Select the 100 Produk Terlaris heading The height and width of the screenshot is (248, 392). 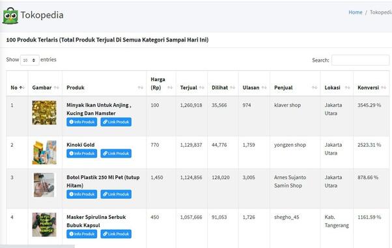coord(107,40)
